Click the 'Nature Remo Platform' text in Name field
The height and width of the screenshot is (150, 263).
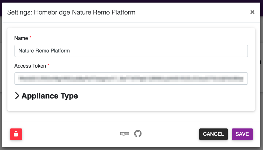[x=44, y=51]
